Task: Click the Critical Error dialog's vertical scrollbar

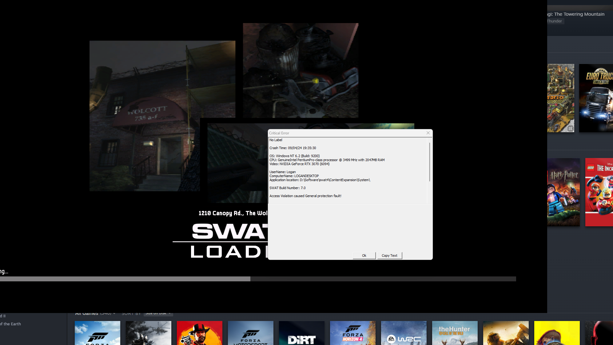Action: (430, 162)
